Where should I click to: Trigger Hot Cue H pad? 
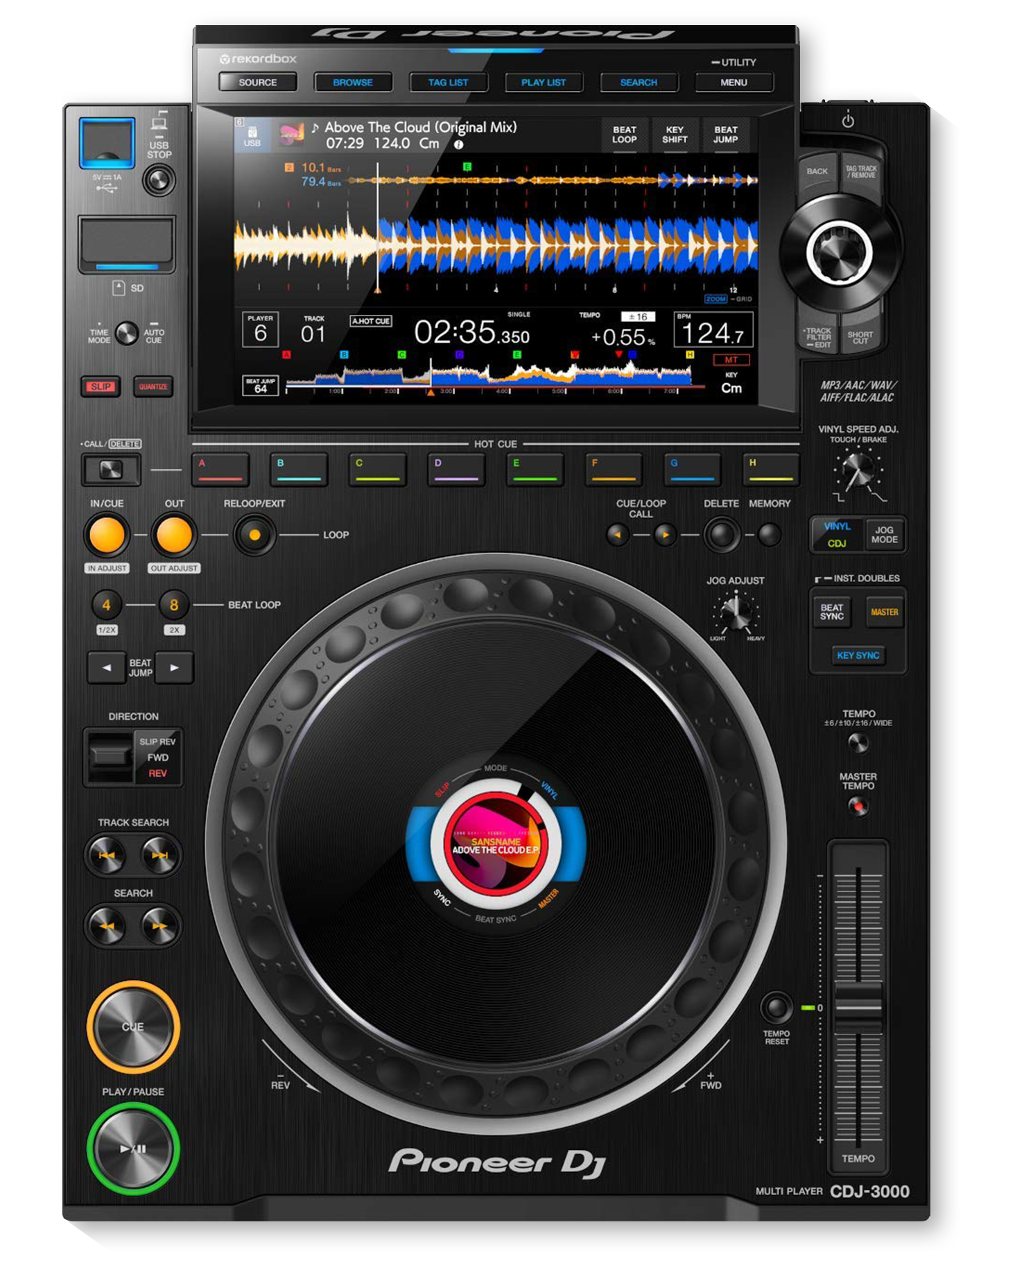(770, 470)
